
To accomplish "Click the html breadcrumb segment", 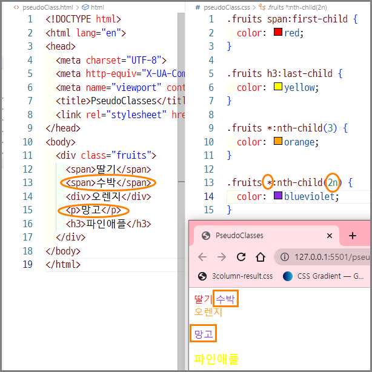I will [98, 7].
